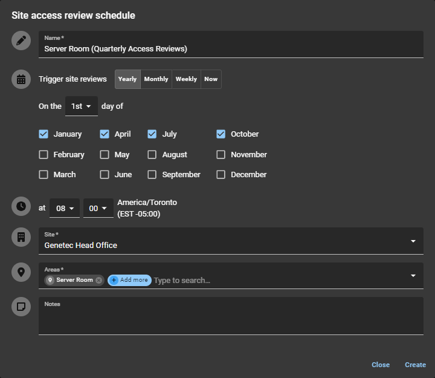Click the plus icon in Add more chip

[114, 280]
